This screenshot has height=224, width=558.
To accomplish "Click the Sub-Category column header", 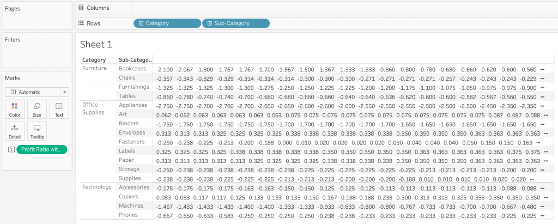I will tap(135, 59).
